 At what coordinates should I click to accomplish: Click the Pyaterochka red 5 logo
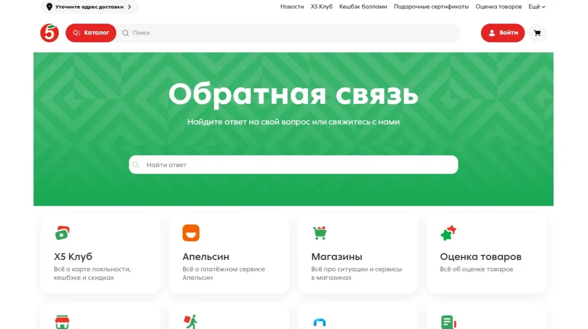point(49,33)
